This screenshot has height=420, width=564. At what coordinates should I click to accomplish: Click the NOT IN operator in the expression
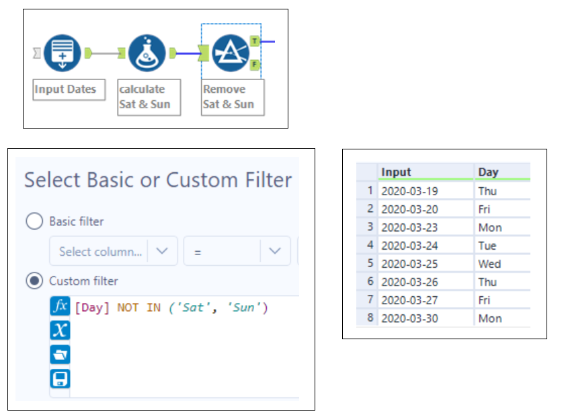[x=139, y=308]
